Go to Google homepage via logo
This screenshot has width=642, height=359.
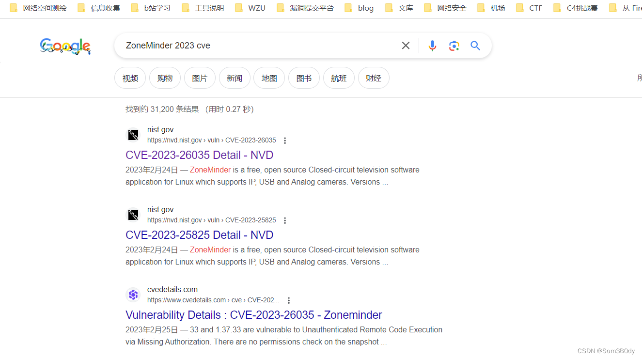(x=65, y=47)
